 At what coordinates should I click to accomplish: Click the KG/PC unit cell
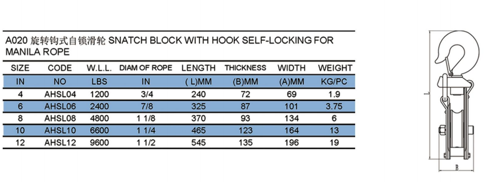[x=335, y=82]
